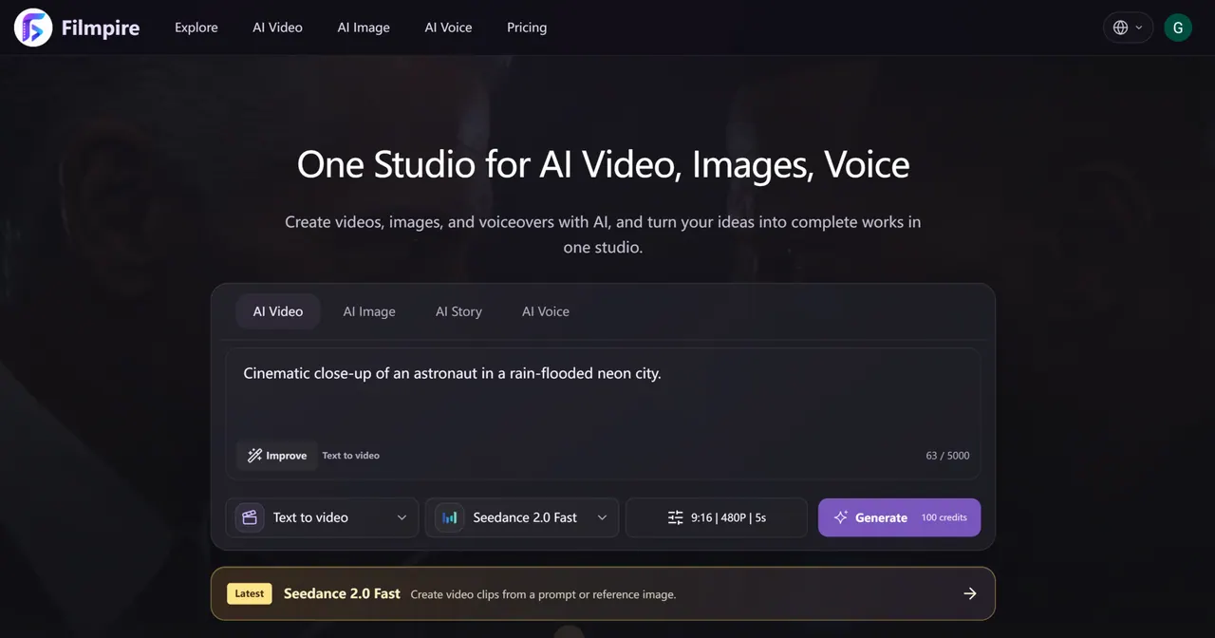Open Explore in the top navigation

196,28
